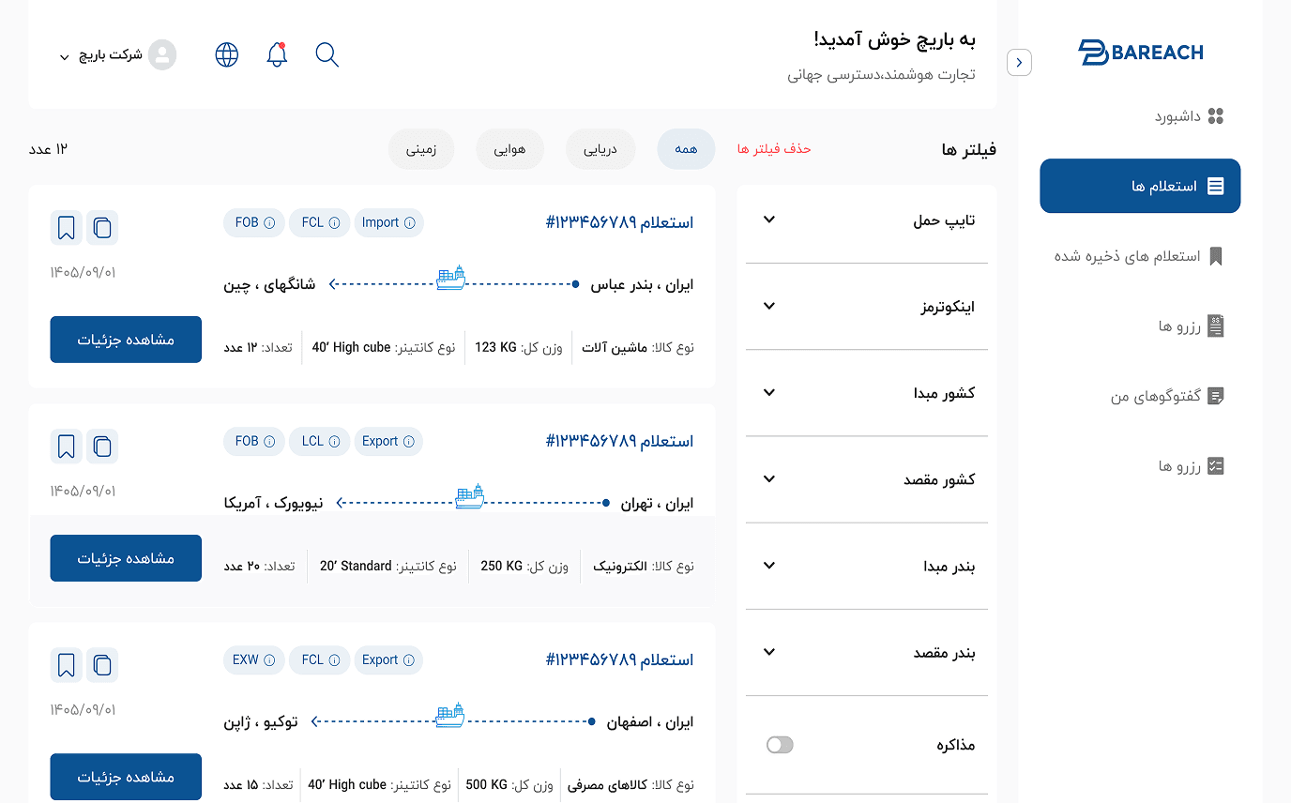Click Export tag on تهران inquiry
Viewport: 1291px width, 803px height.
[x=388, y=442]
